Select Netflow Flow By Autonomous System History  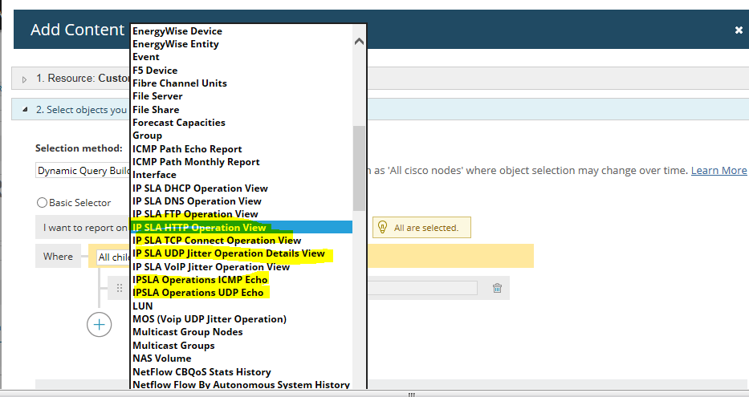click(241, 385)
